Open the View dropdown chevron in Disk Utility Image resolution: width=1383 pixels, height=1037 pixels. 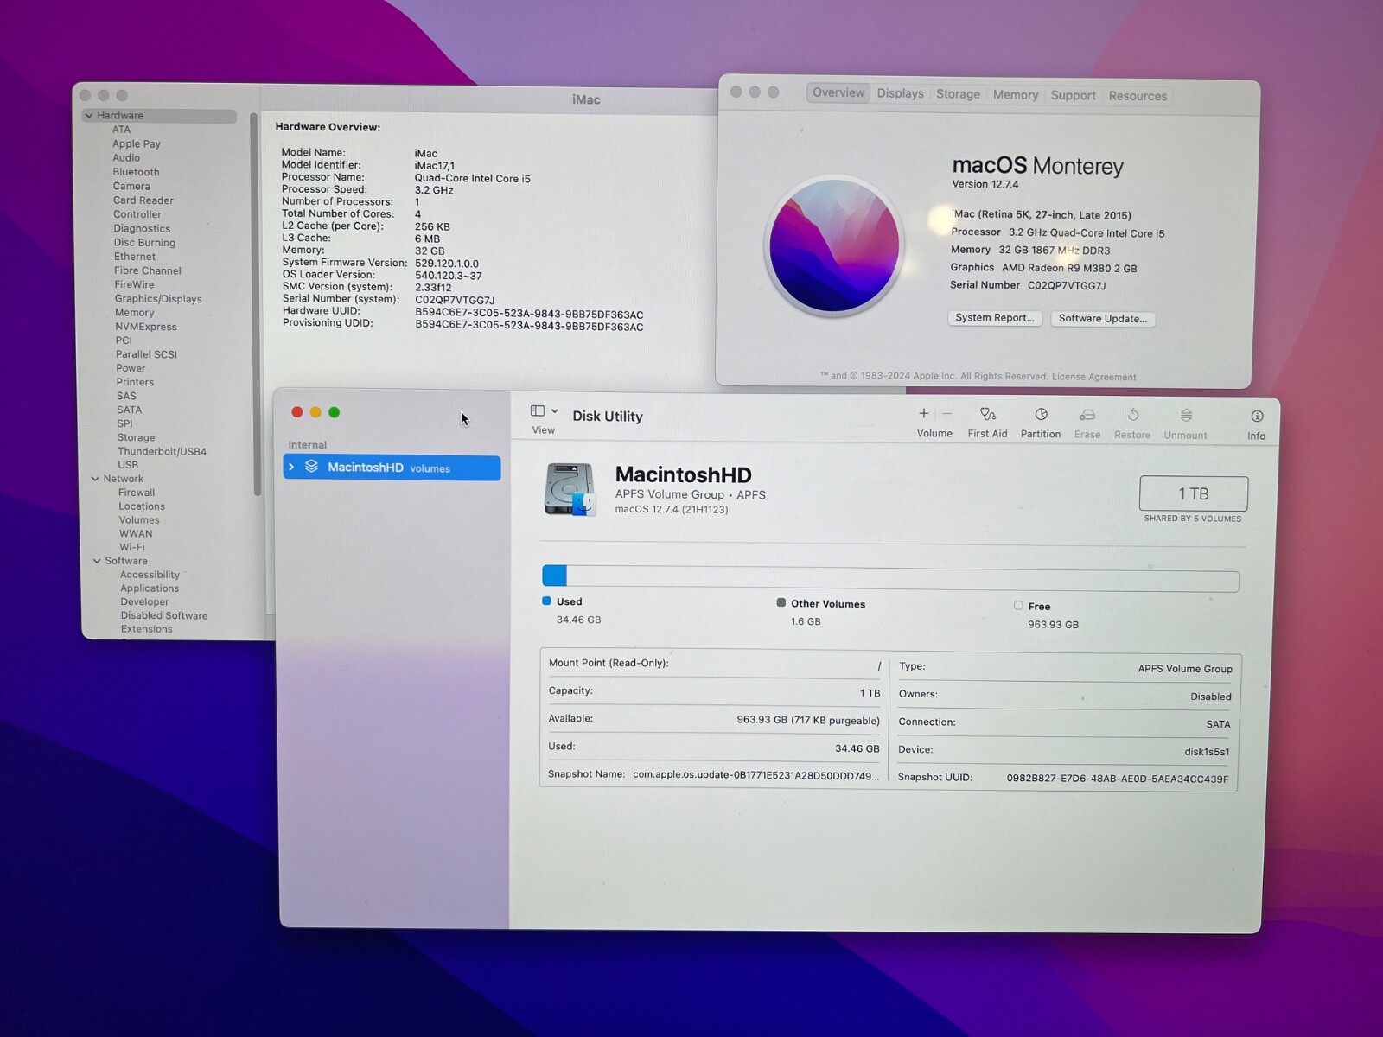pyautogui.click(x=555, y=411)
